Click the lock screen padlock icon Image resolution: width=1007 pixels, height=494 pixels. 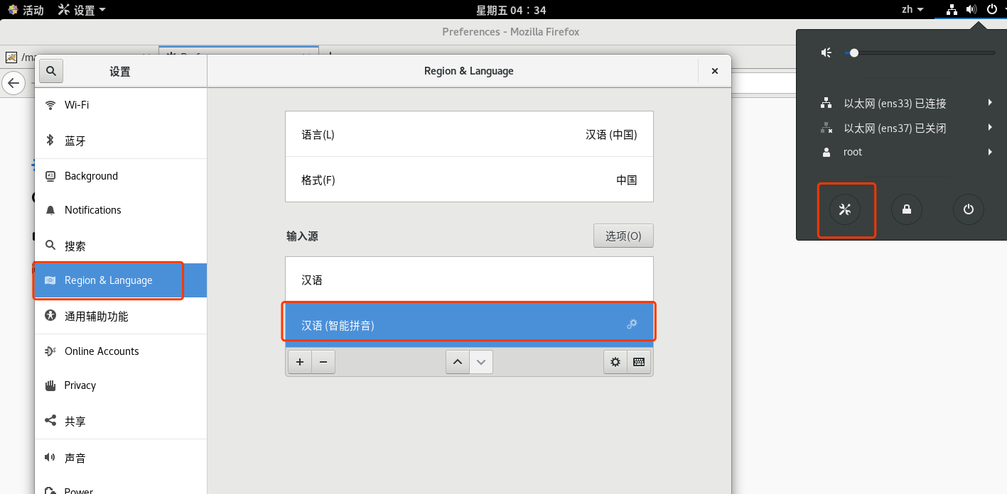[x=906, y=209]
